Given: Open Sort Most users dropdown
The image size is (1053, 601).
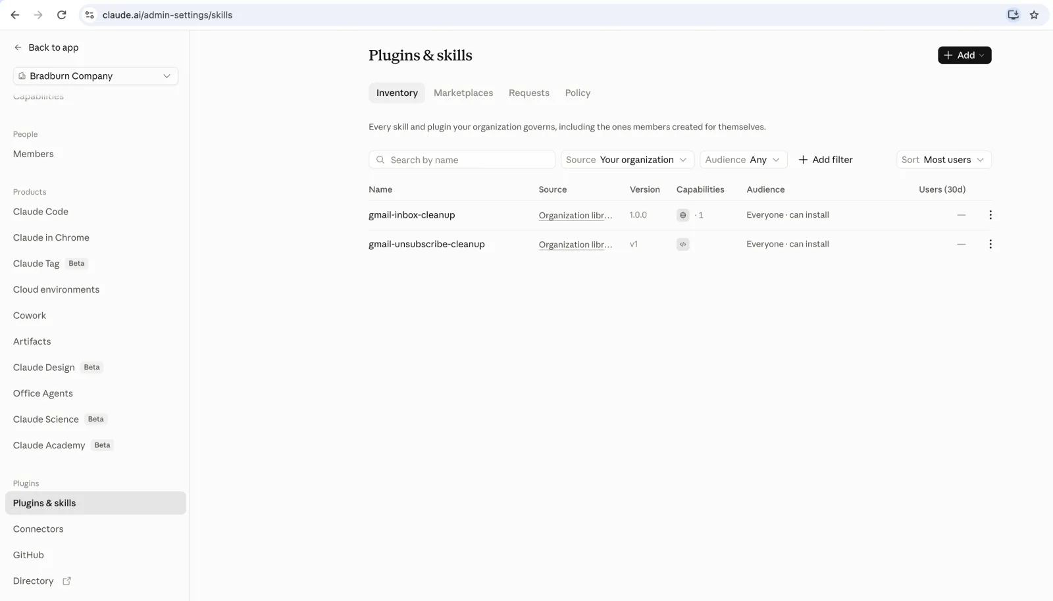Looking at the screenshot, I should point(944,160).
